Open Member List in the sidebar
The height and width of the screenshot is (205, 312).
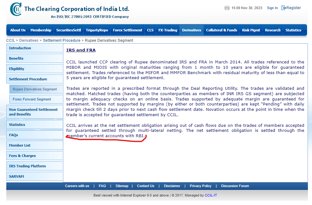pos(34,145)
